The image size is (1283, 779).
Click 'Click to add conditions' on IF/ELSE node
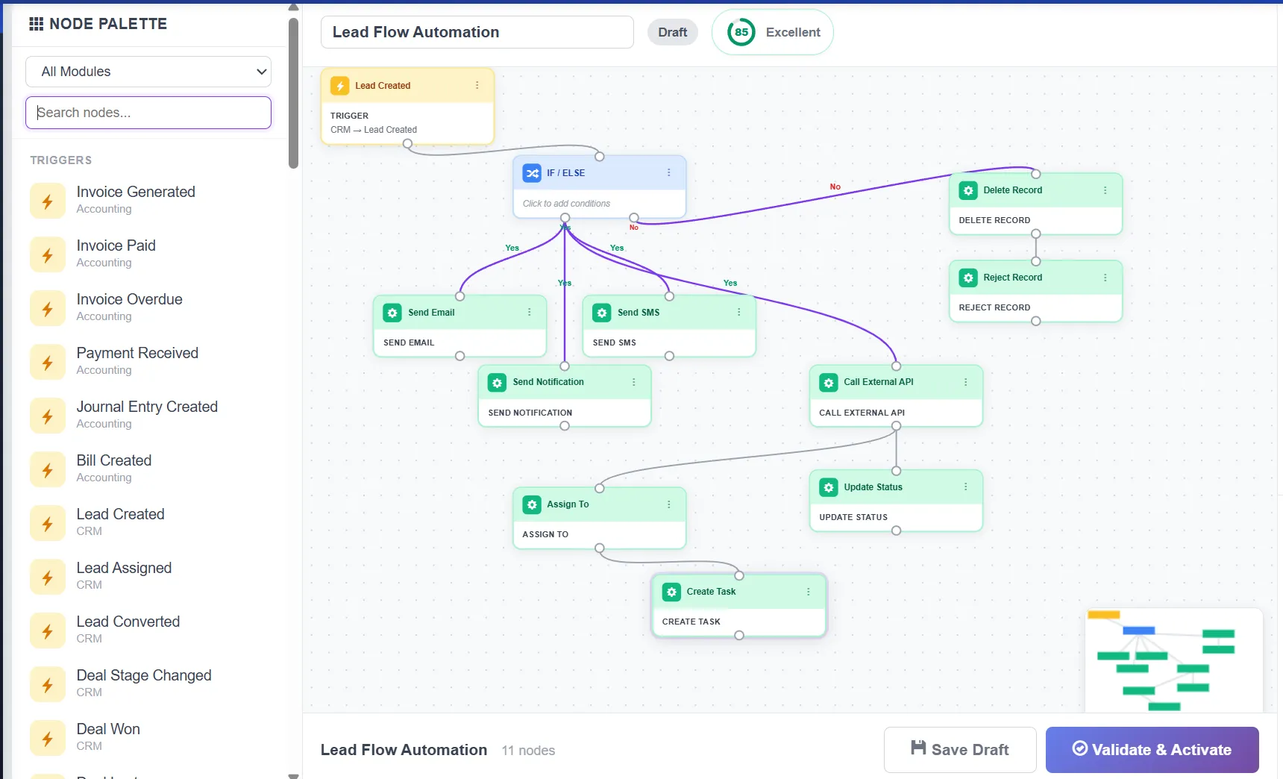[x=566, y=202]
